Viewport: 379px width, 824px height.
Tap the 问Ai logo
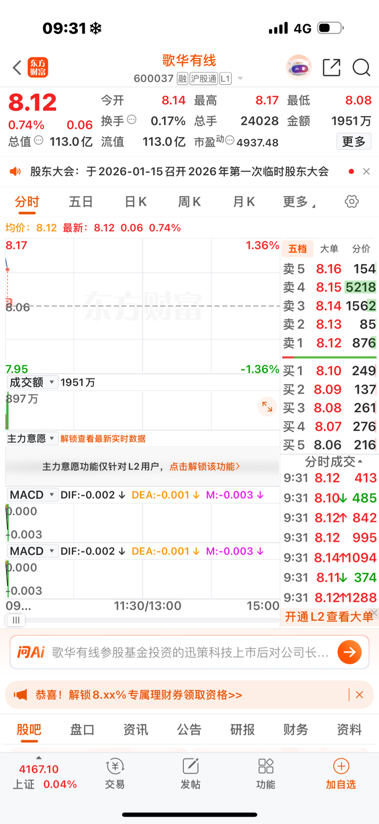pos(31,652)
